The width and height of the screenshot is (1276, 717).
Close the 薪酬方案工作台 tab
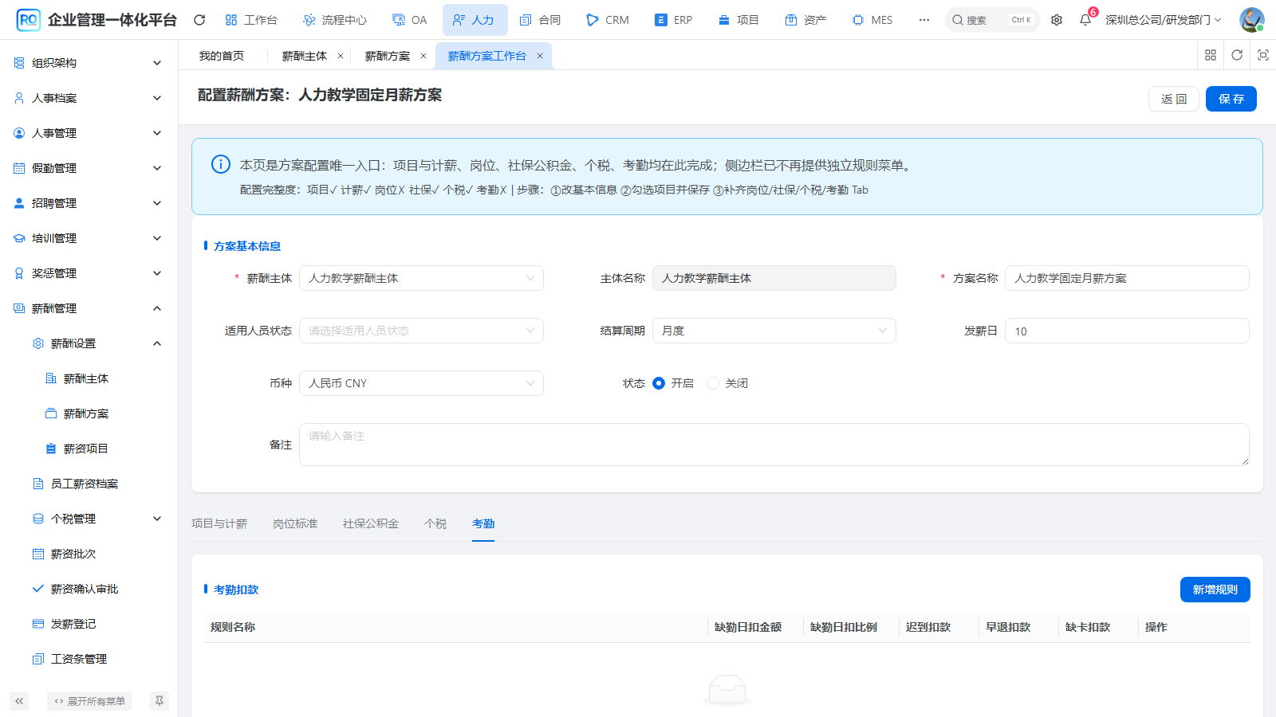[x=540, y=56]
